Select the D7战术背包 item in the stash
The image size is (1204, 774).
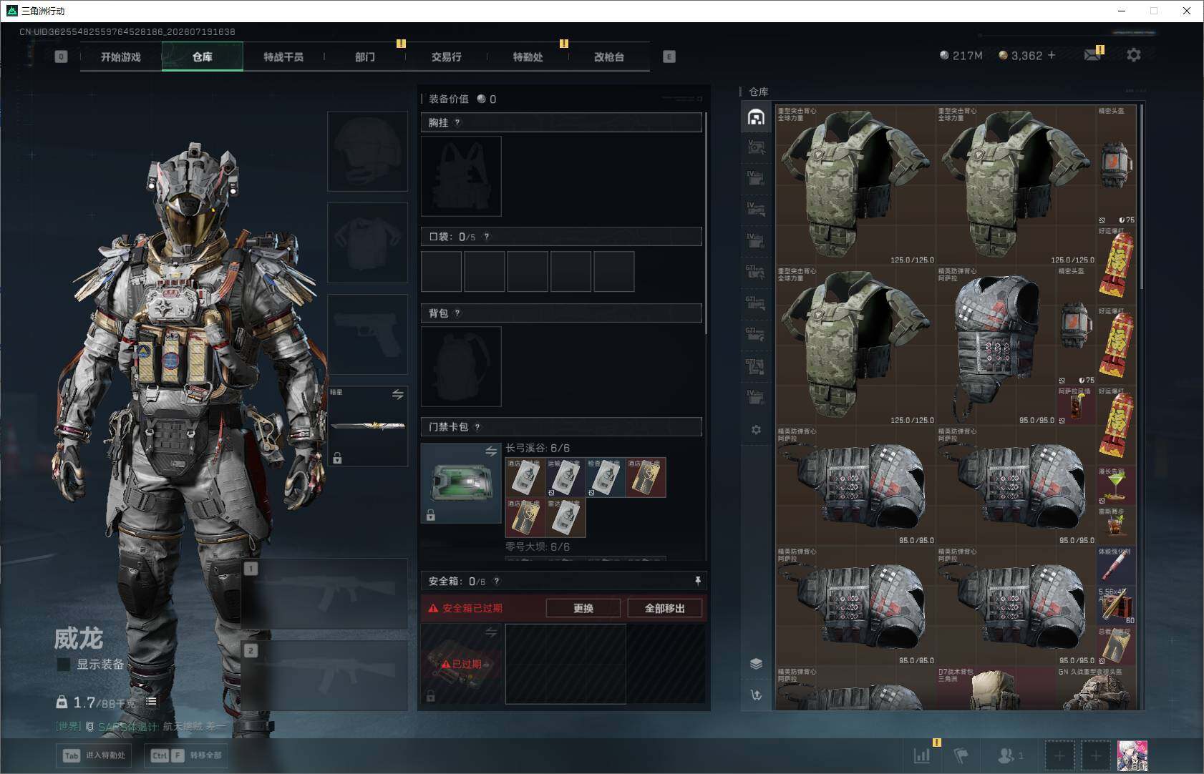pyautogui.click(x=996, y=689)
